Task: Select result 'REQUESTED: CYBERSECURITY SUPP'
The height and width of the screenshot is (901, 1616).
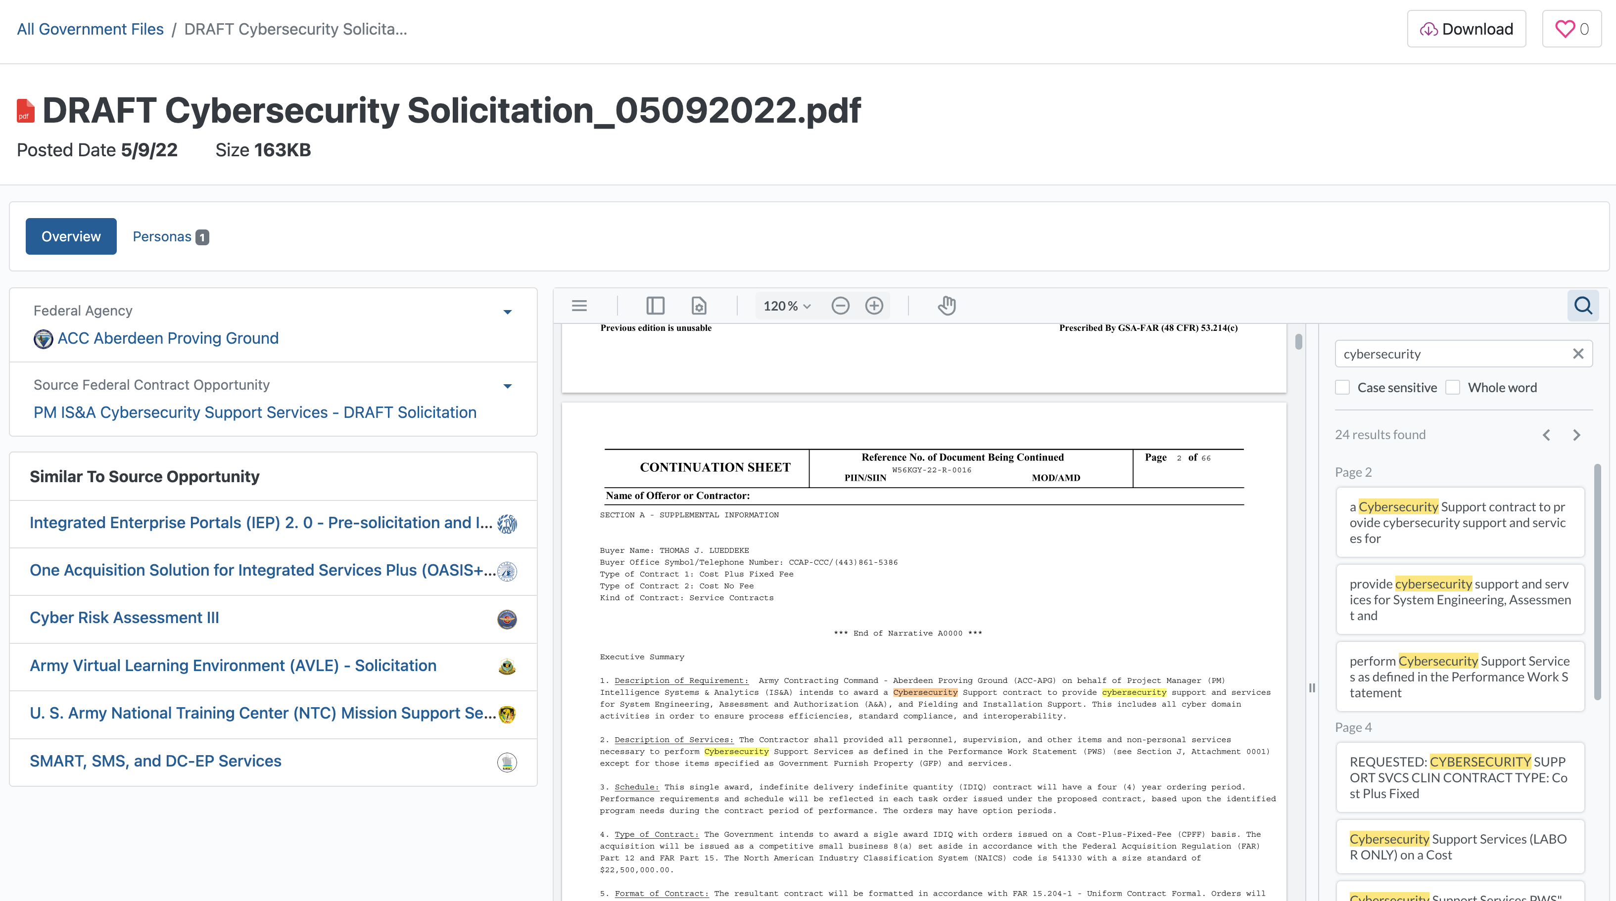Action: [1460, 777]
